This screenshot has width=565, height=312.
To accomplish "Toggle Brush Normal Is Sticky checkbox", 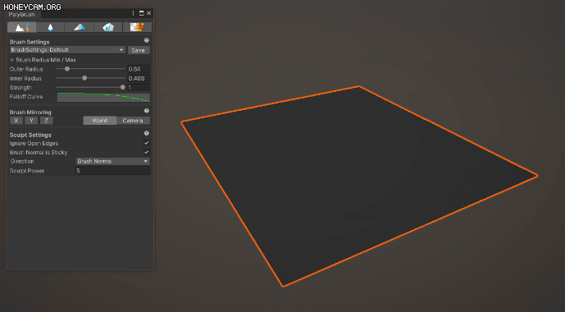I will (146, 152).
